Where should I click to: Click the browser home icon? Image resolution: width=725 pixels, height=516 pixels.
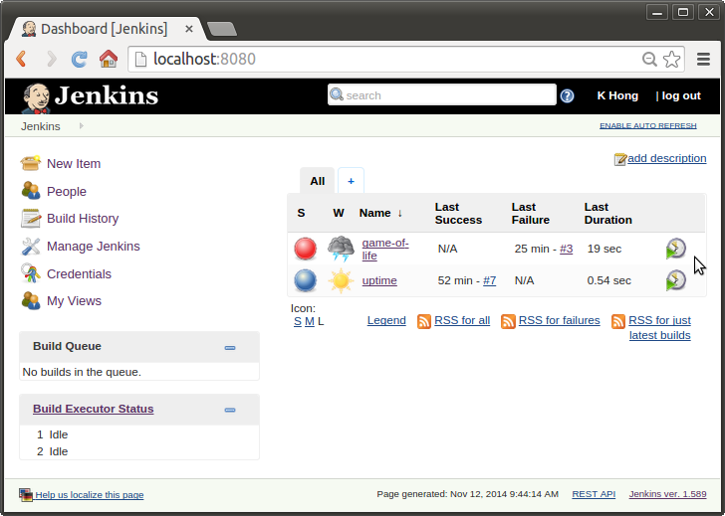pyautogui.click(x=109, y=59)
